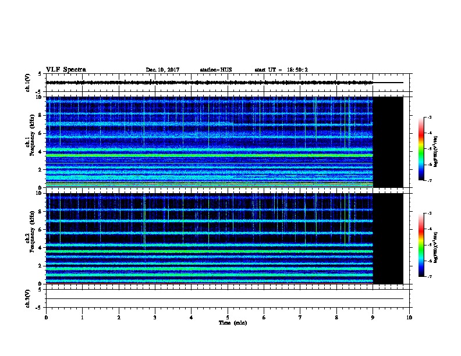Click time-axis tick label "8"
461x356 pixels.
click(x=336, y=318)
